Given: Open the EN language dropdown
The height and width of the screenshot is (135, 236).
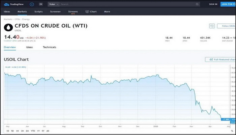Looking at the screenshot, I should [41, 4].
